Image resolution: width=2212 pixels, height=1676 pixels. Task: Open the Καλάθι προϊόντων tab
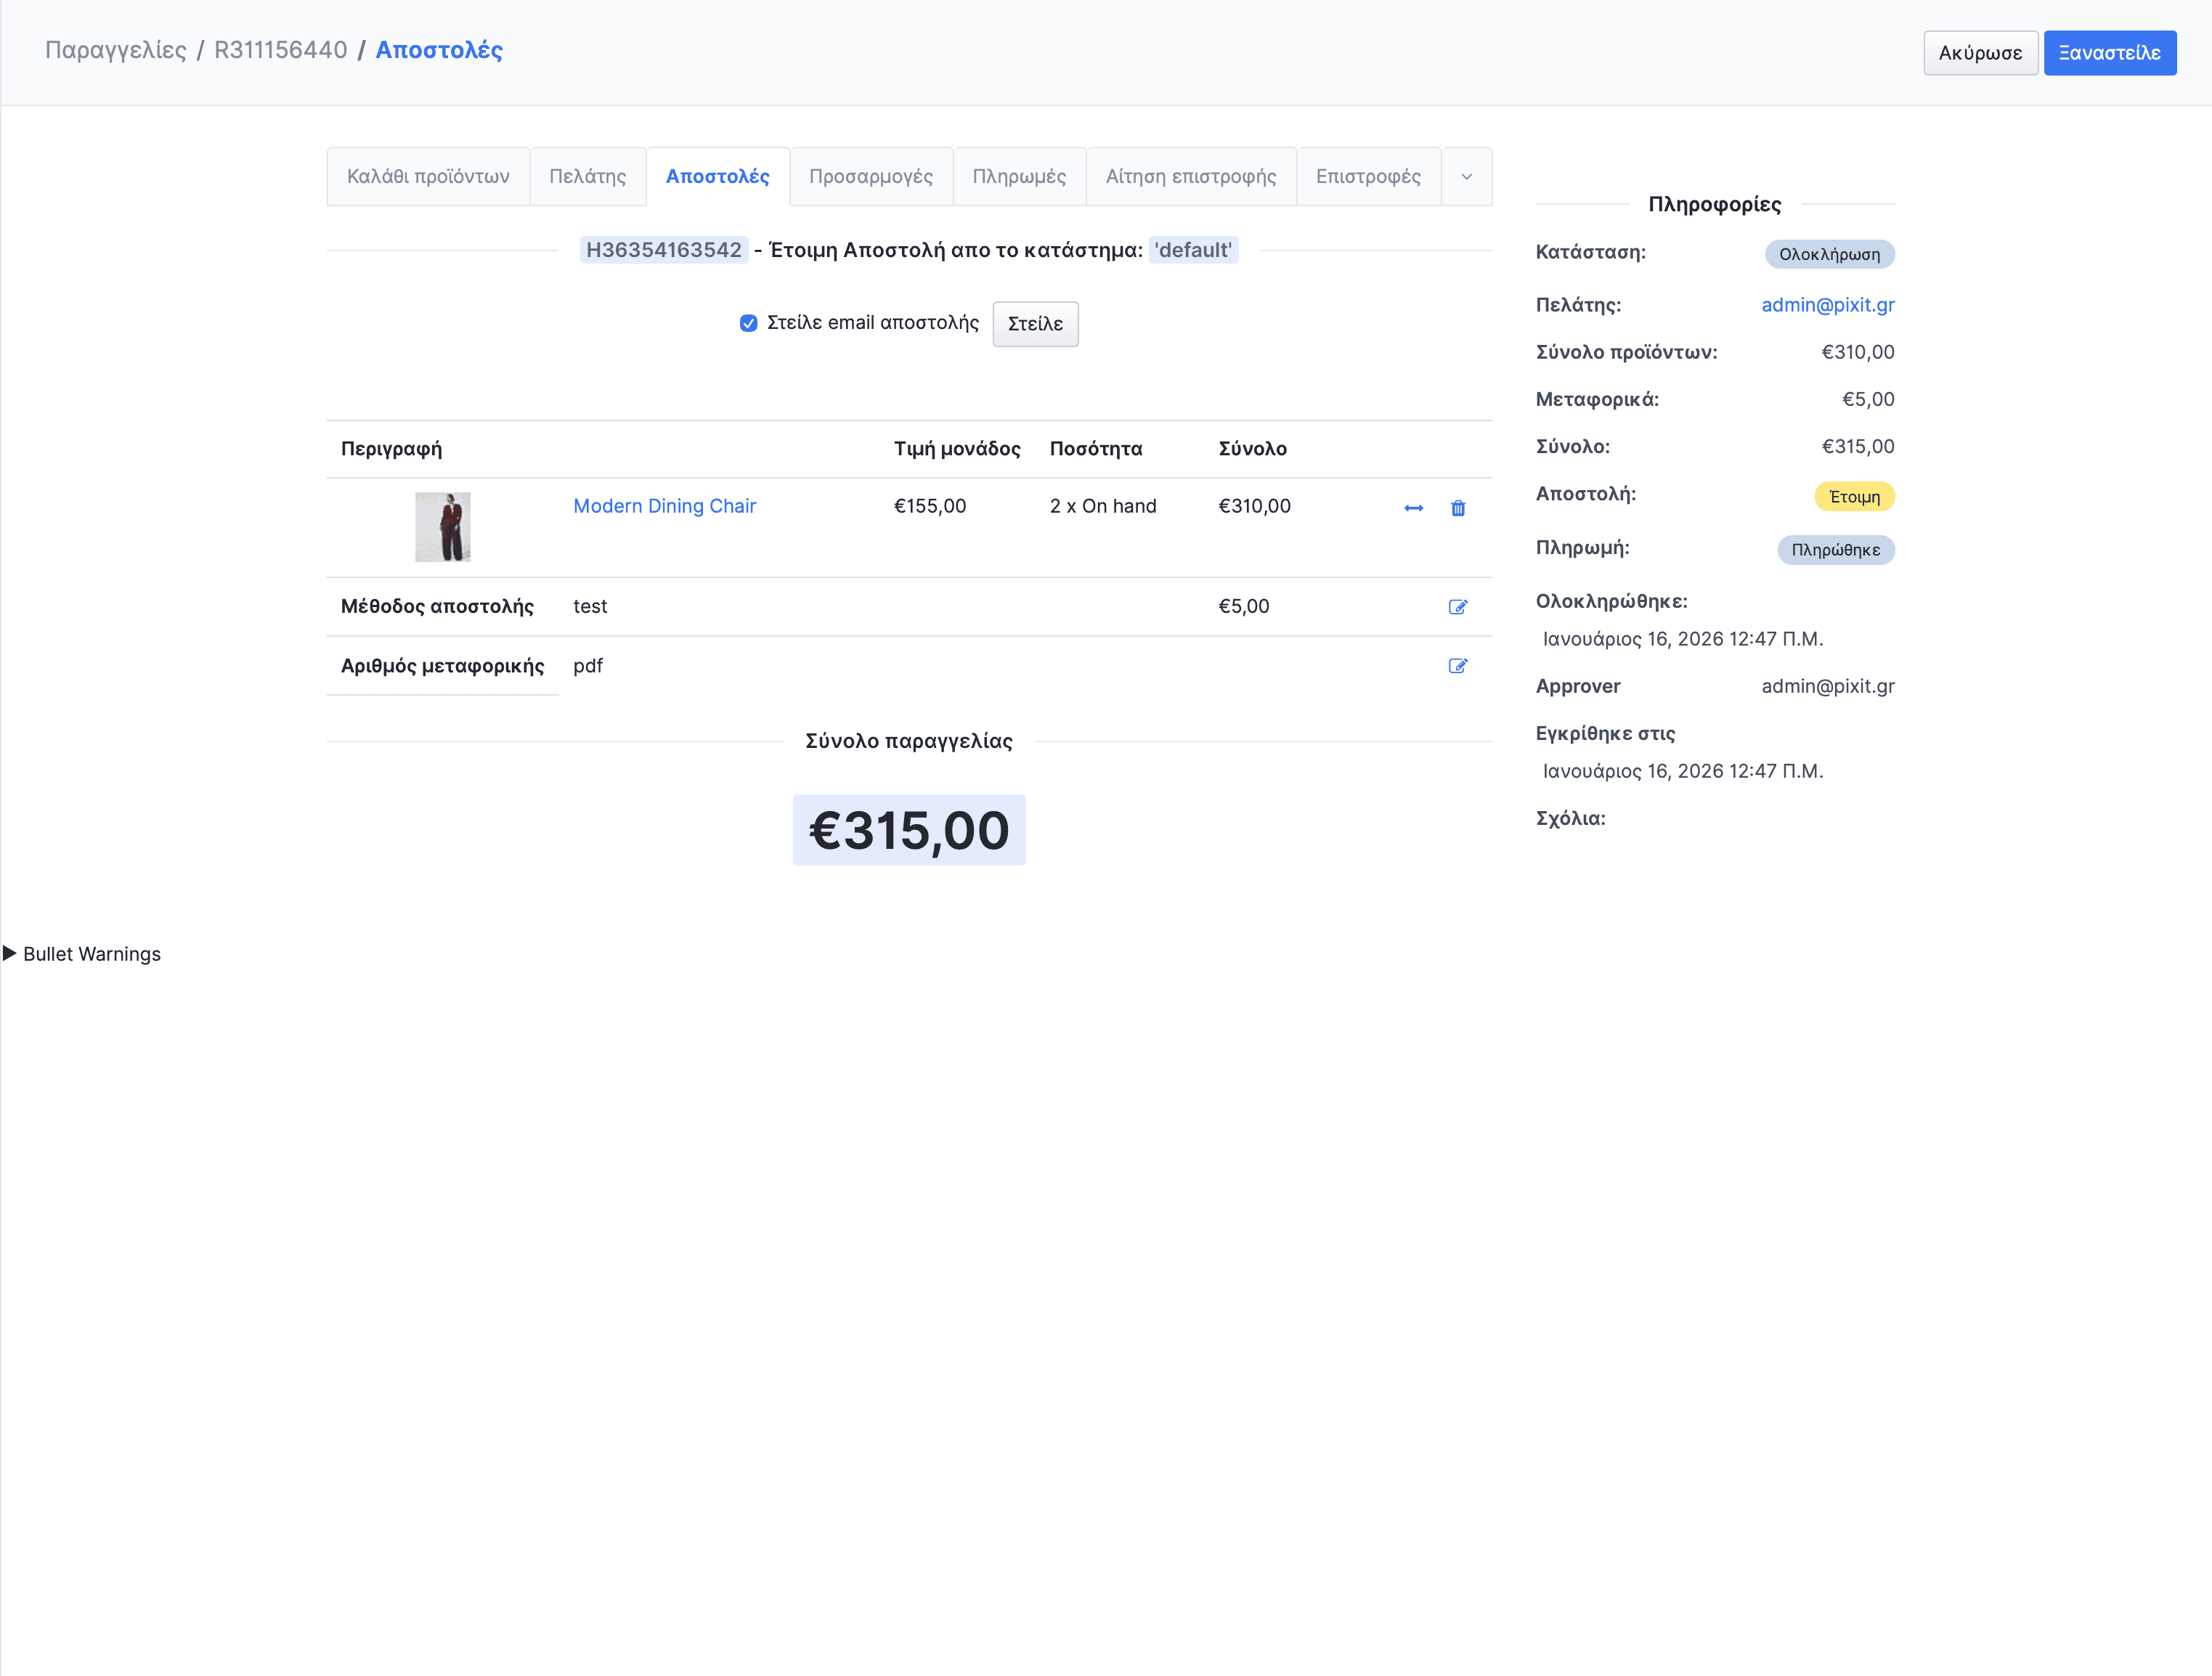click(x=428, y=177)
